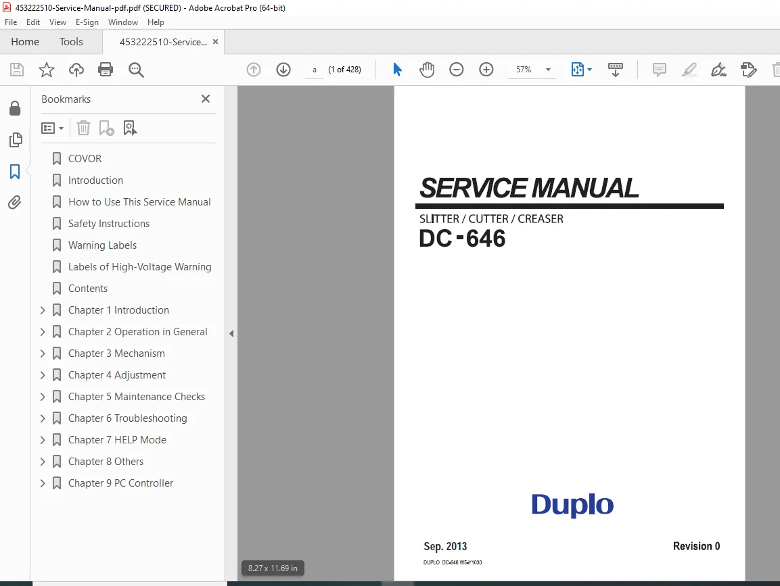Activate the hand pan tool
Screen dimensions: 780x586
[x=427, y=70]
